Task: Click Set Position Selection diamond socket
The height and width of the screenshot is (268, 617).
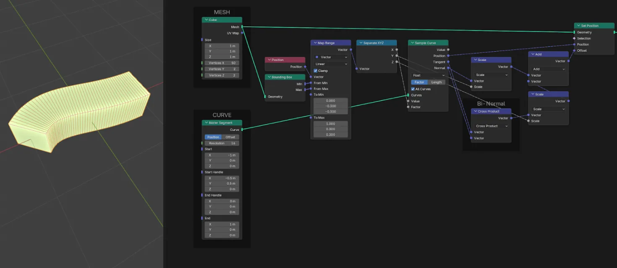Action: click(x=574, y=38)
